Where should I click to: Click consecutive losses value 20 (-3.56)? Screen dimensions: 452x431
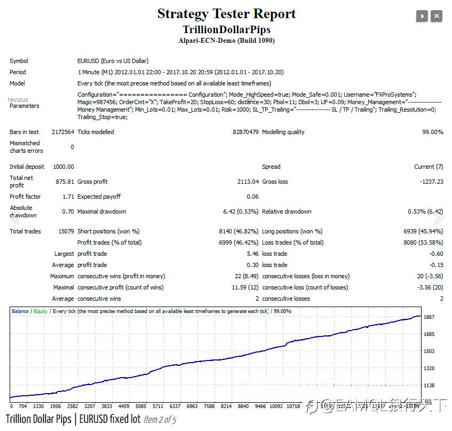point(430,276)
